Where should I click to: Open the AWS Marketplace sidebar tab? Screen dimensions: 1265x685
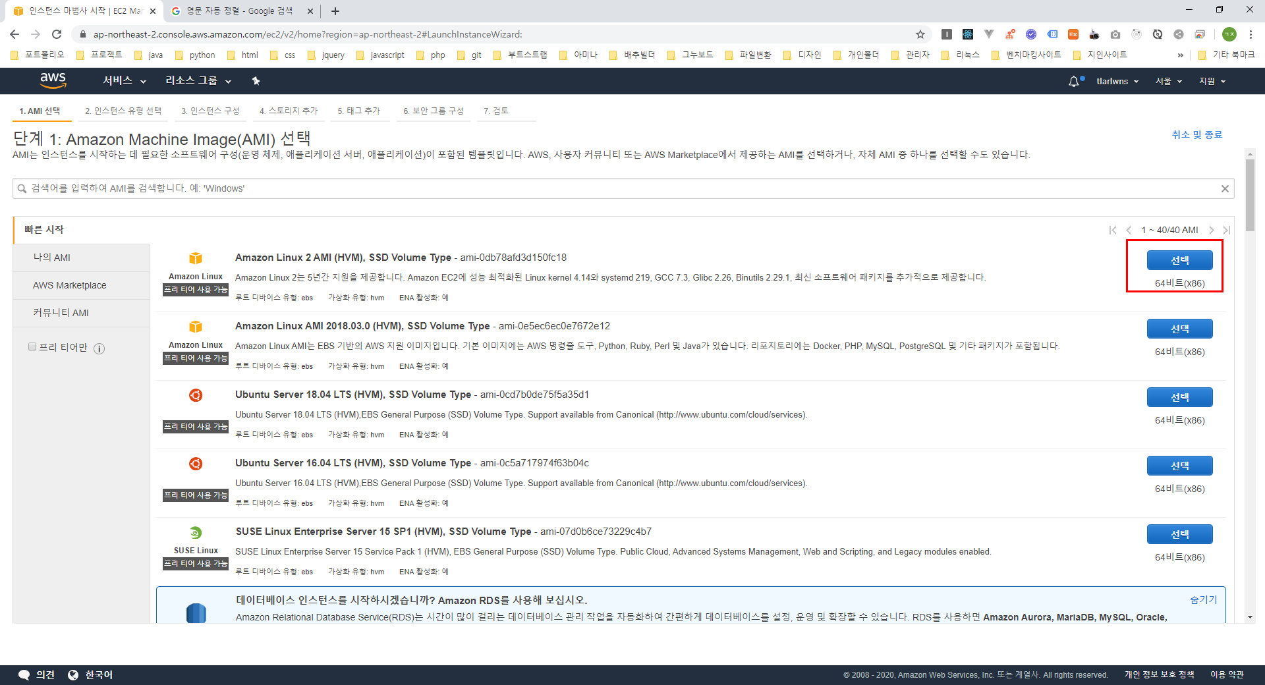pos(82,285)
